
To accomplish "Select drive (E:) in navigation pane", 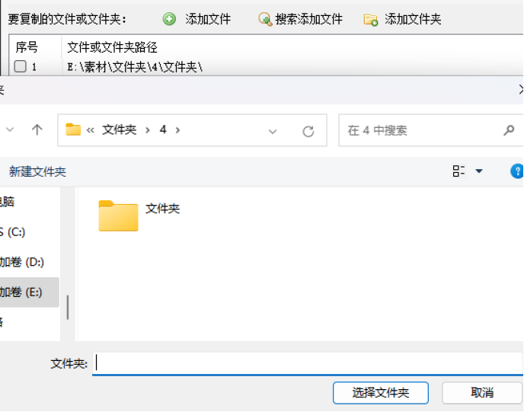I will (x=30, y=292).
